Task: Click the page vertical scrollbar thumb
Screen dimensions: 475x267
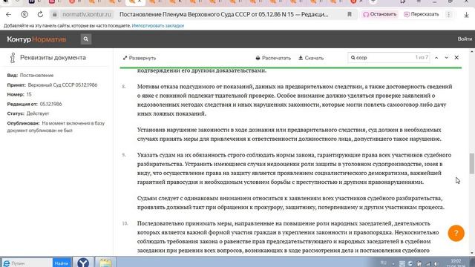Action: click(472, 163)
